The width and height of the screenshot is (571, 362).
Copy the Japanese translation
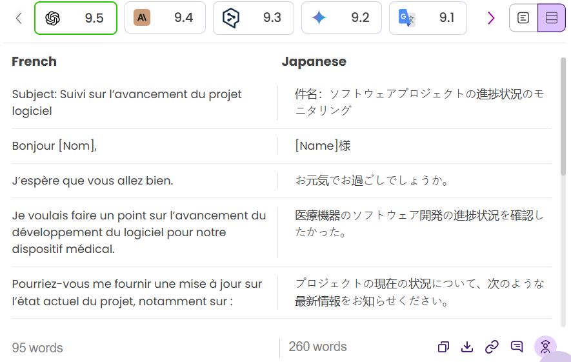point(443,347)
